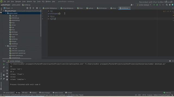Open IDE settings gear in top toolbar

[x=170, y=5]
